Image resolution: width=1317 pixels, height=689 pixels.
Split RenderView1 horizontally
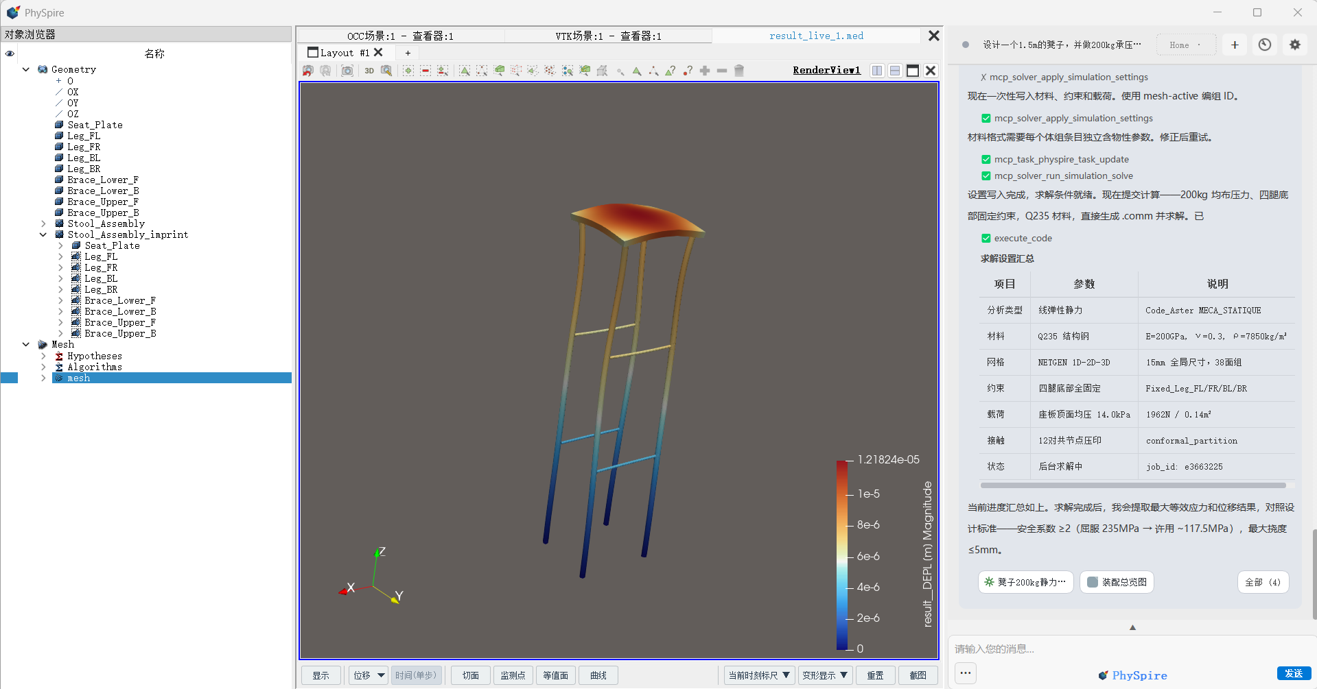[877, 71]
